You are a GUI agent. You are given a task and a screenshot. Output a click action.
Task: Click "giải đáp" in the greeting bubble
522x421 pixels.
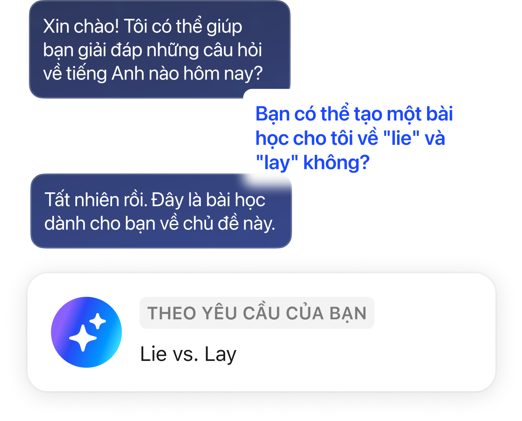pyautogui.click(x=110, y=50)
